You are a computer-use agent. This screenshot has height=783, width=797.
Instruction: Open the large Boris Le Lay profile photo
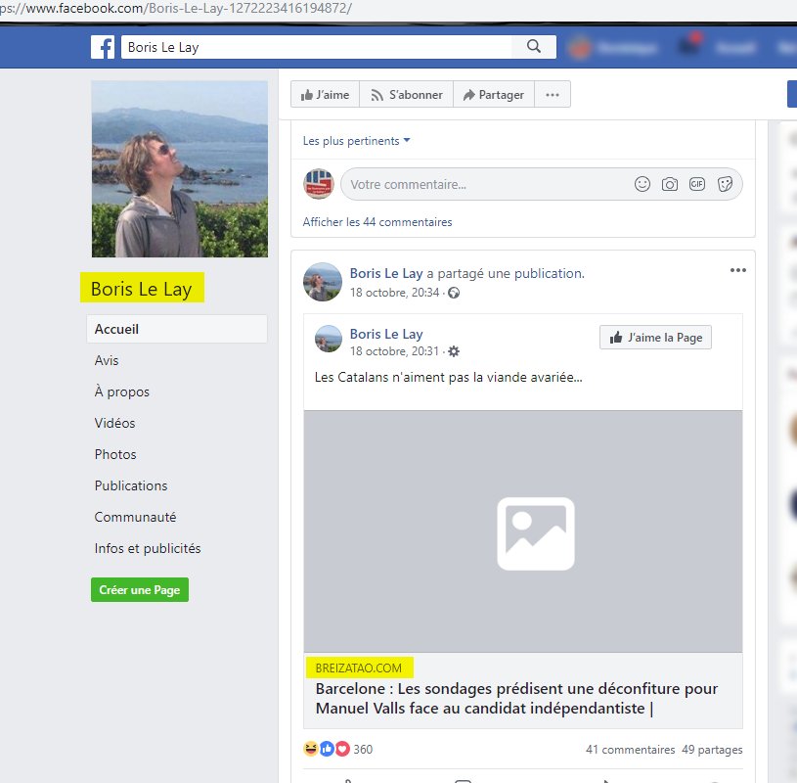coord(179,169)
